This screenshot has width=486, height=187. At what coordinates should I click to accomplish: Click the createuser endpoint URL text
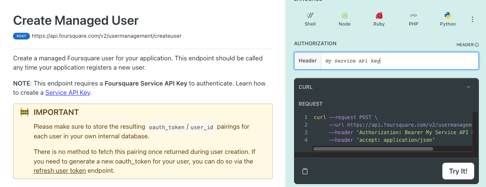click(107, 36)
